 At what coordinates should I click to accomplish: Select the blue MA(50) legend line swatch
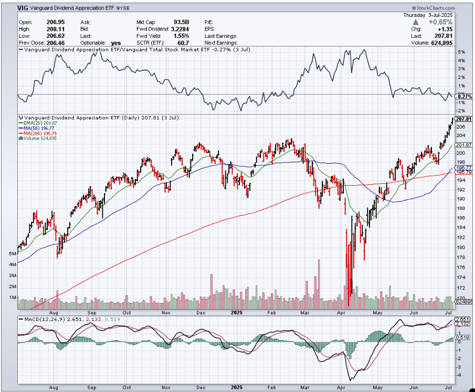(x=21, y=128)
